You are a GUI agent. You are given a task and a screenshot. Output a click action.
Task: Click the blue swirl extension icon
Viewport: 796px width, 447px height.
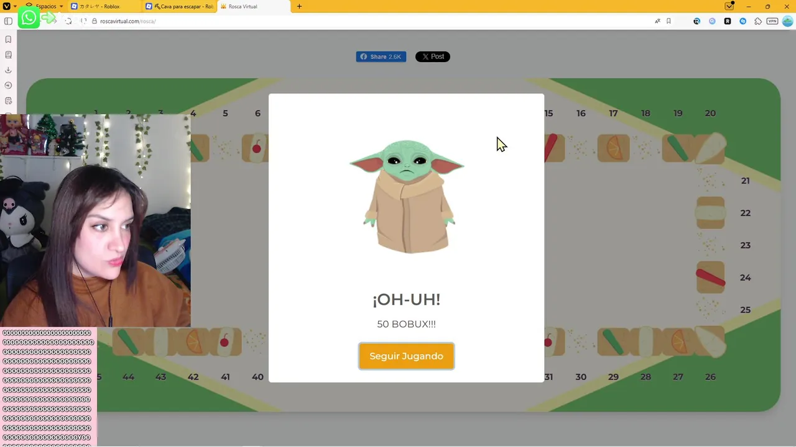(x=743, y=21)
